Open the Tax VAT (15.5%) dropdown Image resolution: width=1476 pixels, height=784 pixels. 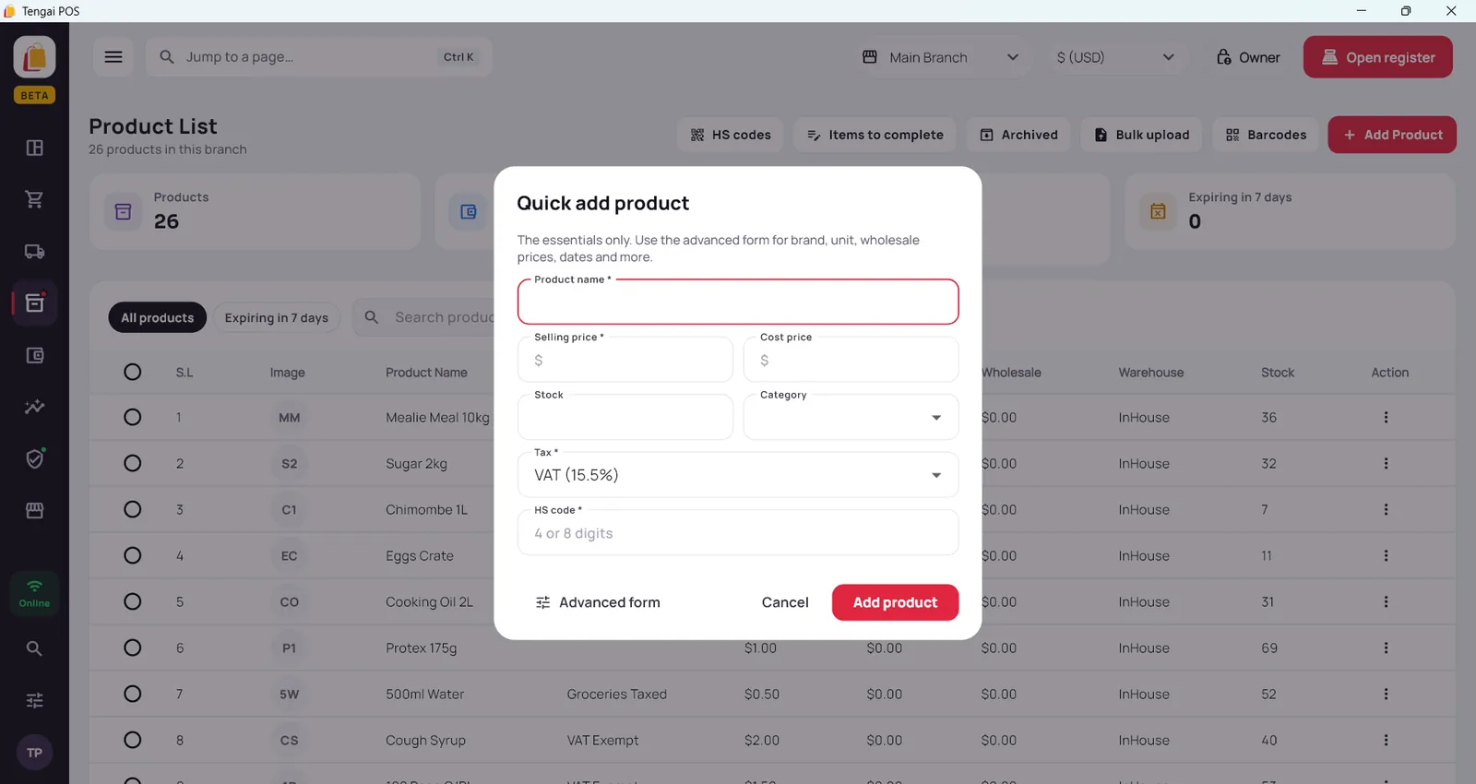pyautogui.click(x=738, y=475)
